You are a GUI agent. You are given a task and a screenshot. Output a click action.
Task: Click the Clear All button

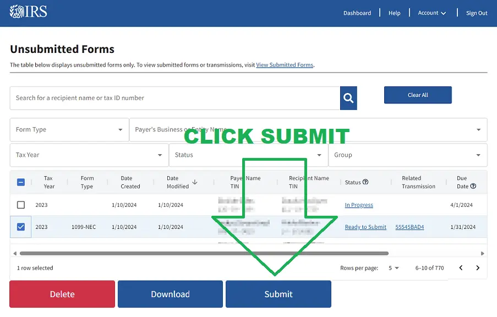click(x=418, y=95)
